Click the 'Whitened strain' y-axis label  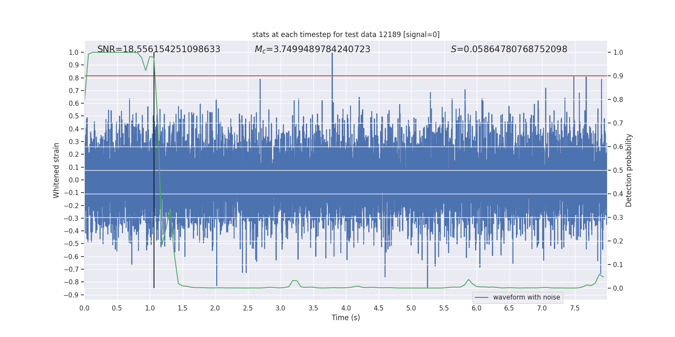(x=56, y=170)
